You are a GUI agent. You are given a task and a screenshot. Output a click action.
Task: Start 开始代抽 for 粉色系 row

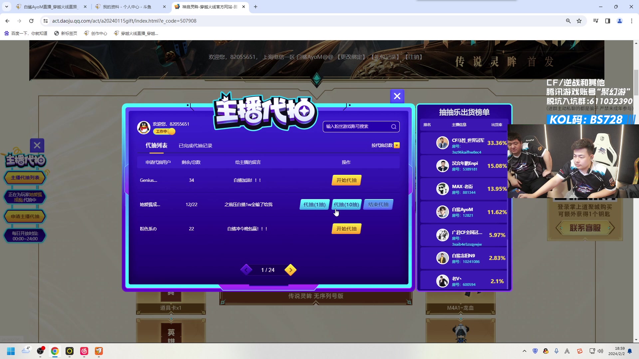coord(346,229)
